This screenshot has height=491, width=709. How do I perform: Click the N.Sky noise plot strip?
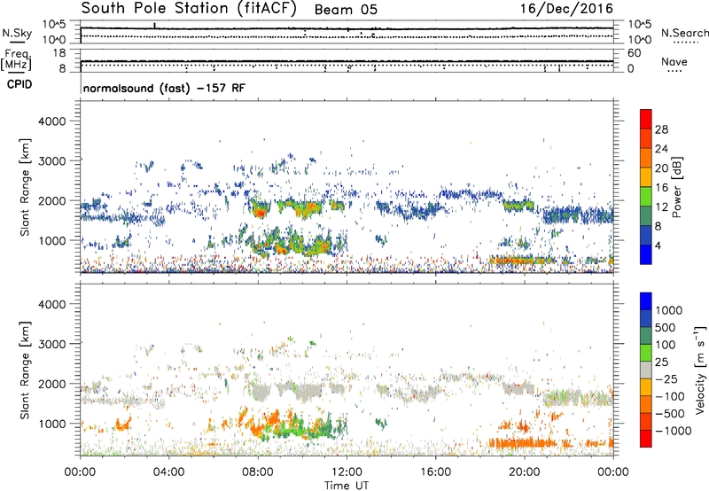coord(347,32)
